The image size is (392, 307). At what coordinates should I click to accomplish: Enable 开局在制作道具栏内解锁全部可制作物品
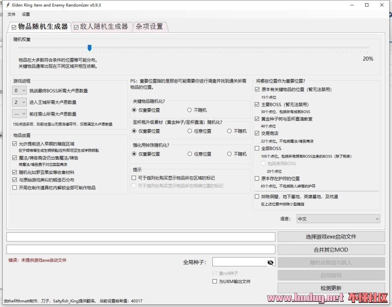coord(15,187)
